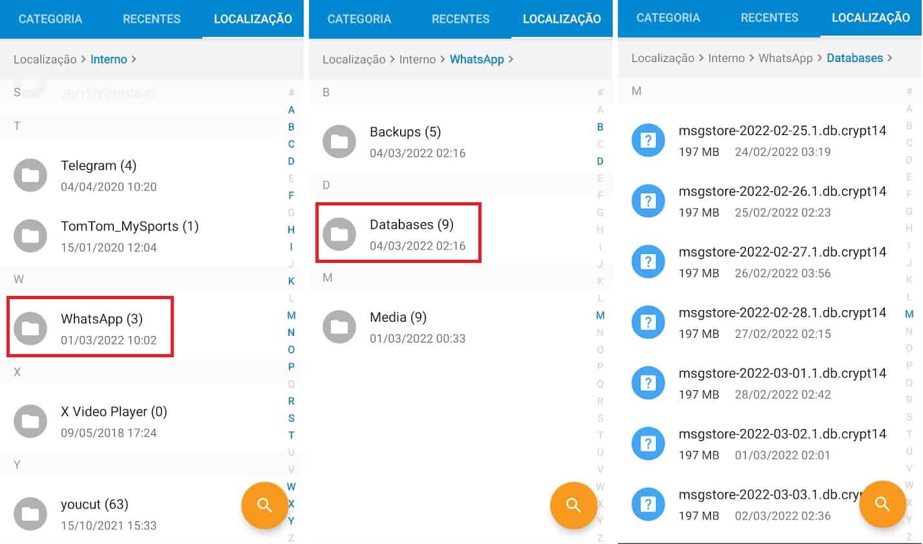Tap the orange search button in middle panel
This screenshot has width=923, height=544.
pos(573,505)
